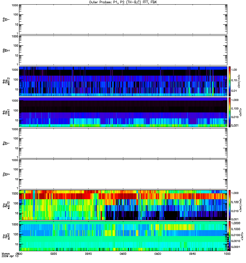Click the 10 y-axis tick of thc fff 1
This screenshot has width=246, height=263.
tap(17, 148)
